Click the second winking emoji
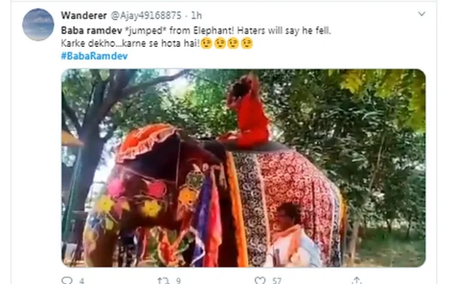Viewport: 452px width, 284px height. [x=220, y=43]
